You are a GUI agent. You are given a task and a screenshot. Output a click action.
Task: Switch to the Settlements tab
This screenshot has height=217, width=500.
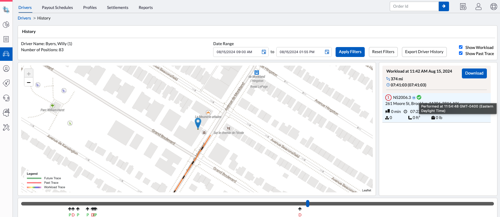pos(118,7)
